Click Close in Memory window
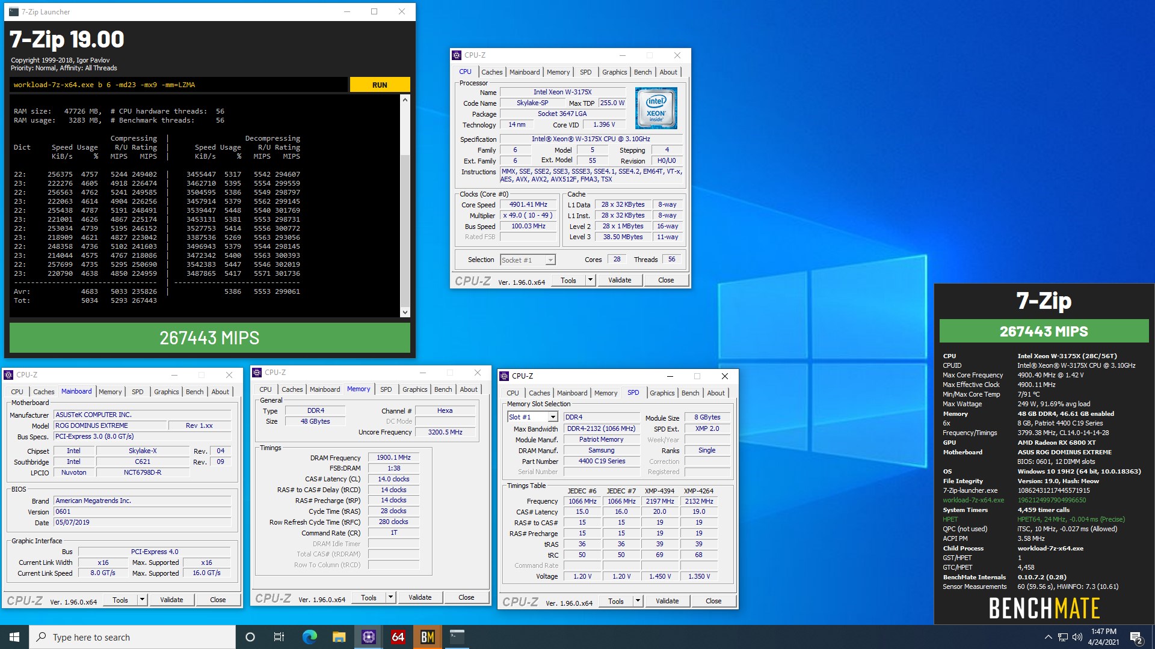The height and width of the screenshot is (649, 1155). (x=466, y=597)
